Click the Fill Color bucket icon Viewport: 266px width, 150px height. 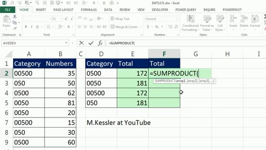pyautogui.click(x=60, y=27)
